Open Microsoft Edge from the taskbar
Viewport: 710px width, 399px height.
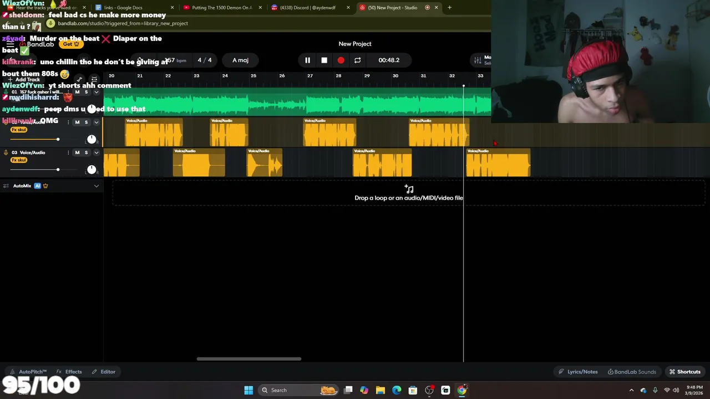(x=397, y=390)
